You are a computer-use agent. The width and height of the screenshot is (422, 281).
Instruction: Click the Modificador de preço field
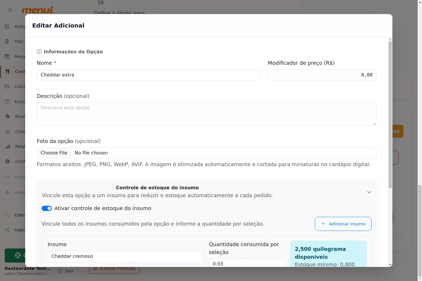click(322, 75)
